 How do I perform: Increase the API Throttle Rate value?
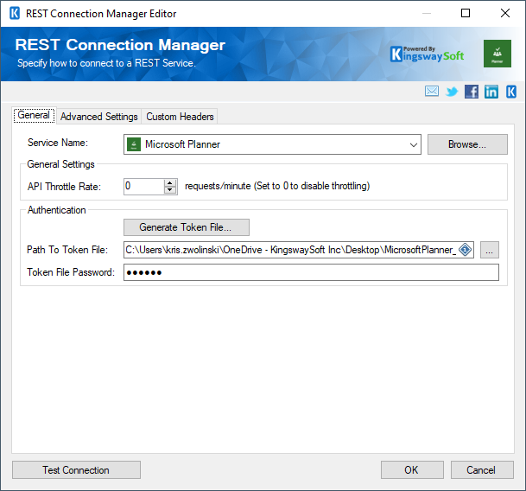[170, 182]
